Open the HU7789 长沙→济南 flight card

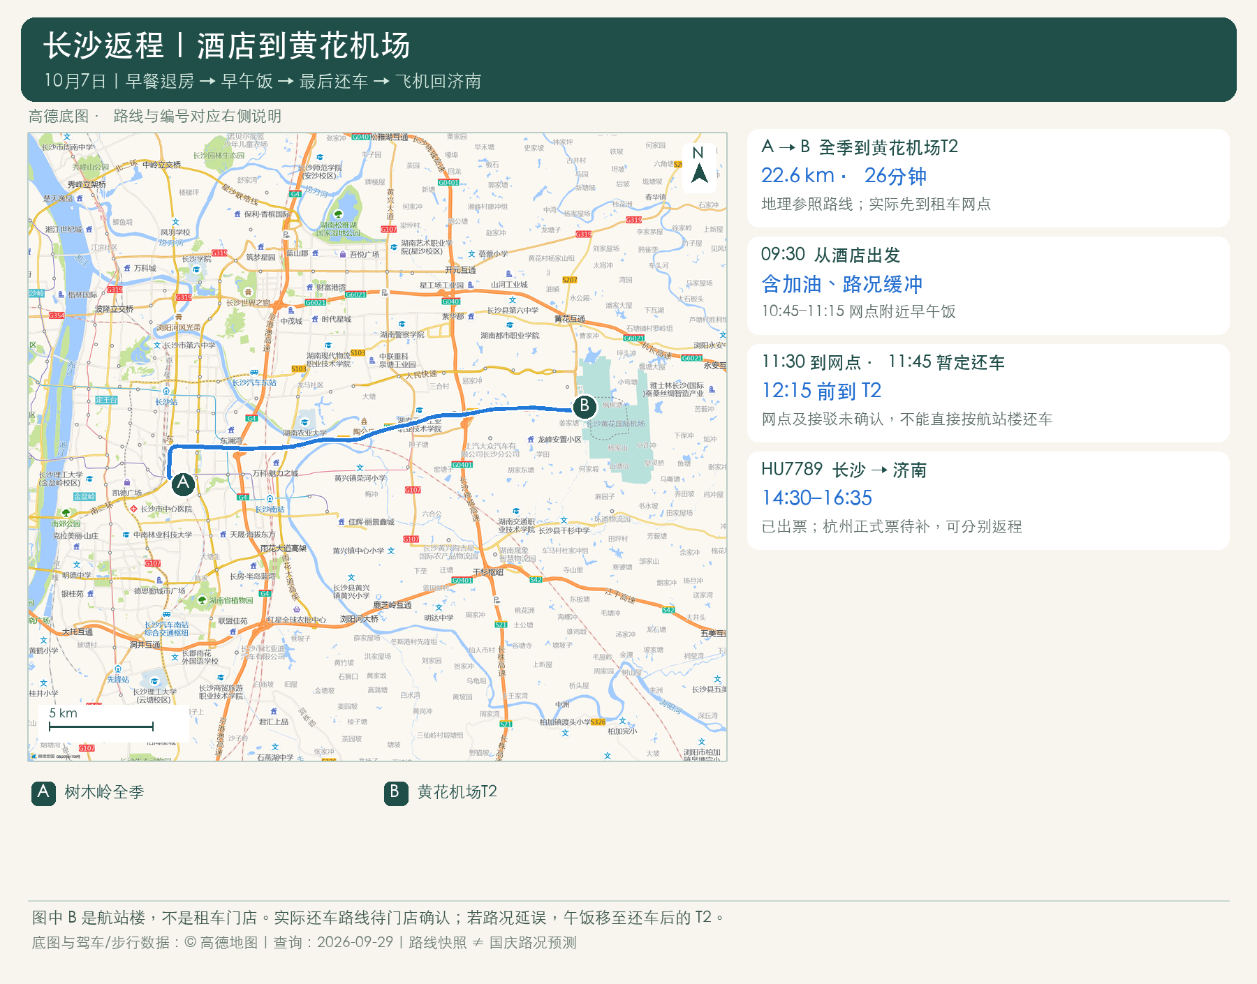988,500
